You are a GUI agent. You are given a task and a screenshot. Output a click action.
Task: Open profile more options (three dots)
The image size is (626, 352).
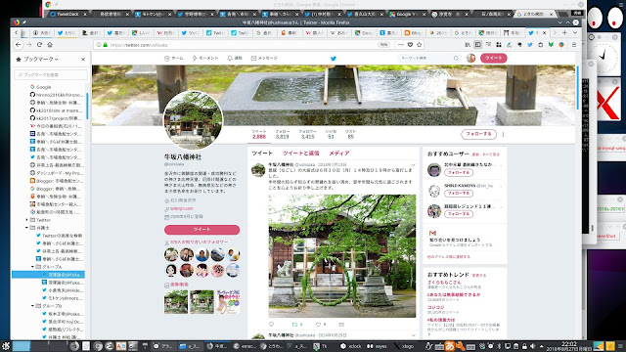click(503, 135)
